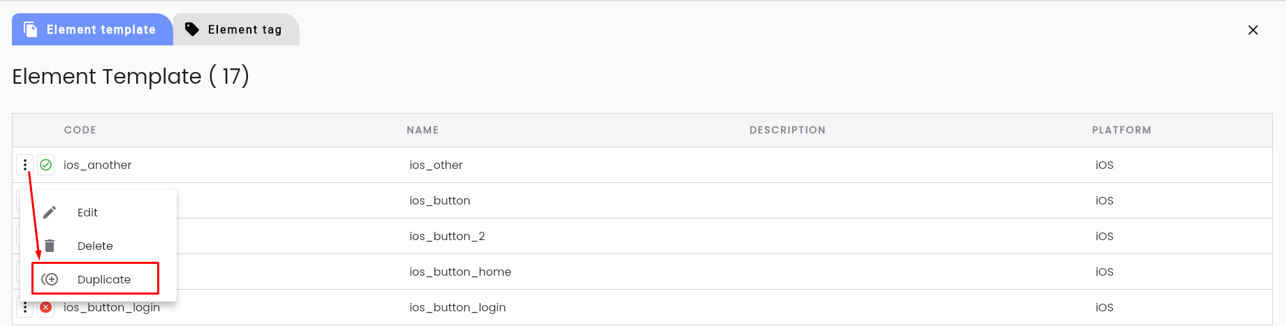Open the three-dot menu for ios_button_login
The image size is (1286, 326).
click(25, 307)
